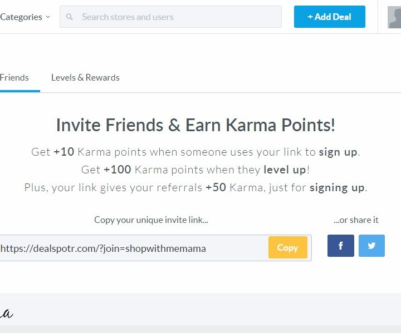Image resolution: width=401 pixels, height=333 pixels.
Task: Click the '...or share it' label
Action: pos(356,220)
